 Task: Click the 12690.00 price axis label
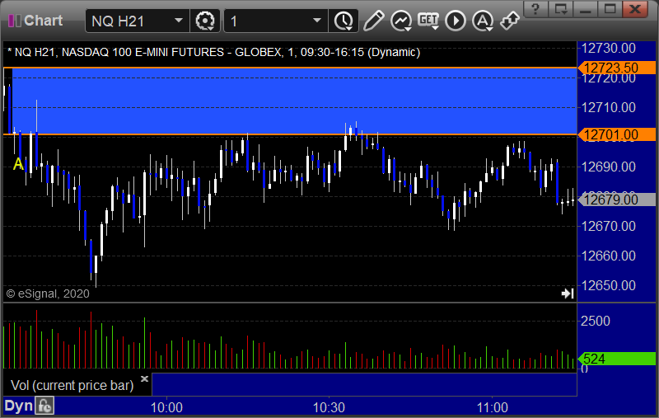point(608,167)
